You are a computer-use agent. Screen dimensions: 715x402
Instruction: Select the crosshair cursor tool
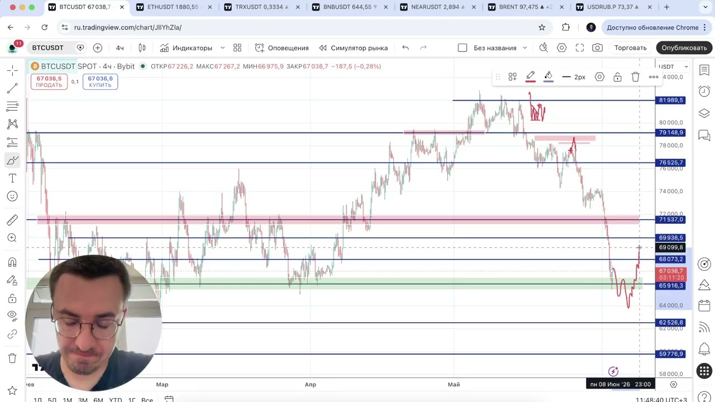tap(12, 70)
